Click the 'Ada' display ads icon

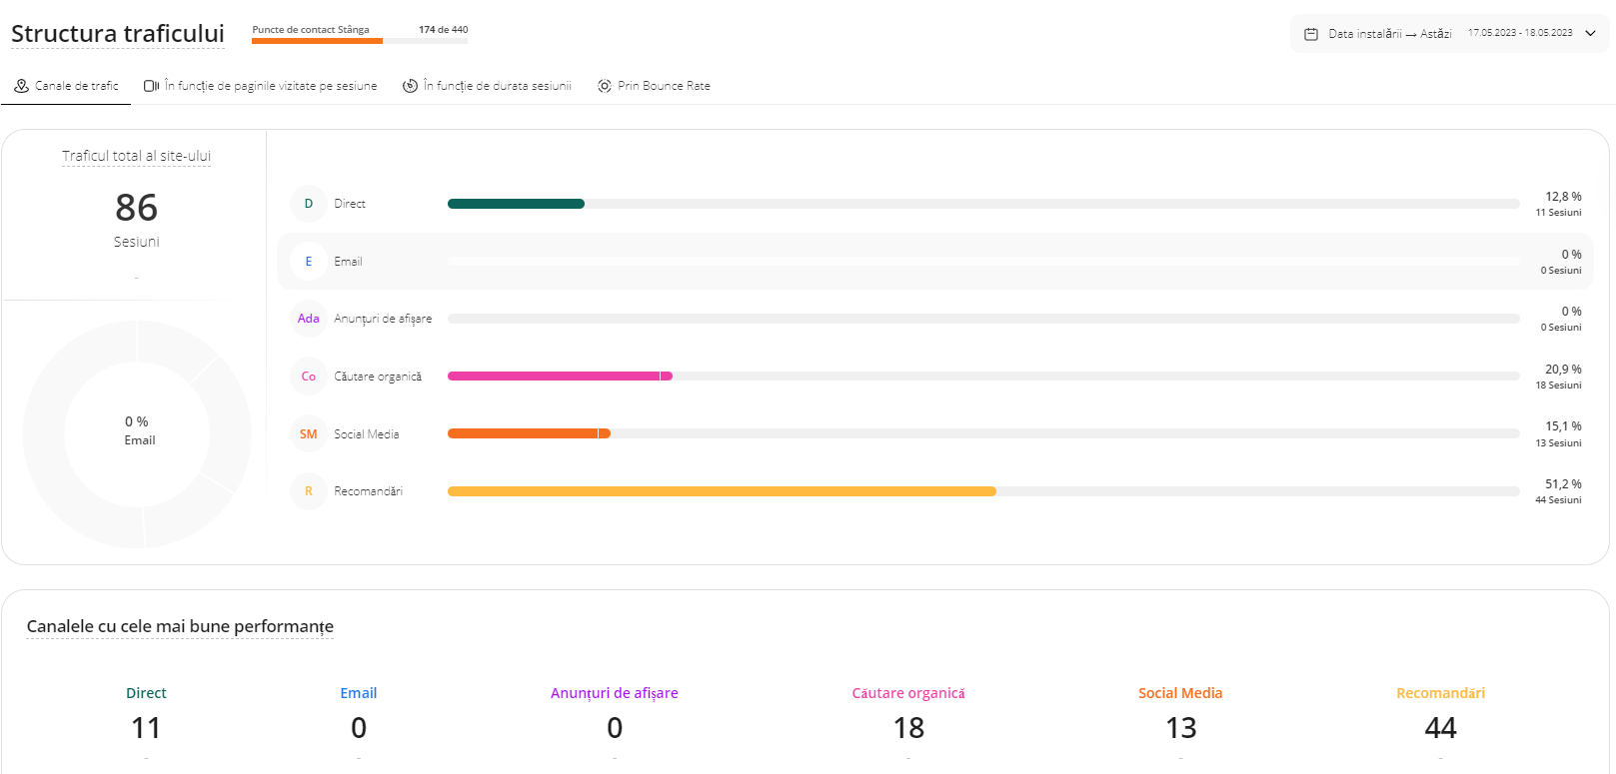(x=309, y=319)
